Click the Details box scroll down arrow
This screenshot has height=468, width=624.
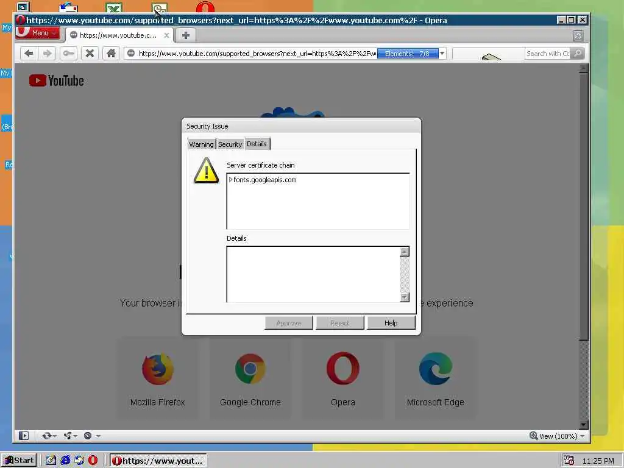[405, 297]
